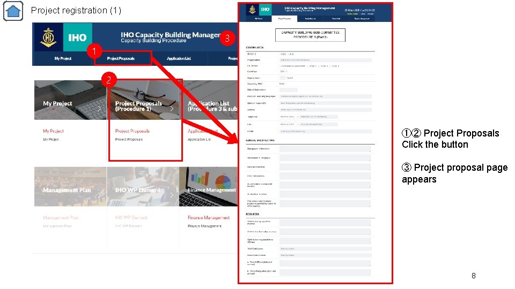Click the red Project Proposals link below its card

point(133,131)
